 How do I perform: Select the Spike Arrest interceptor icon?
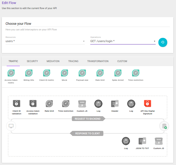pos(118,73)
